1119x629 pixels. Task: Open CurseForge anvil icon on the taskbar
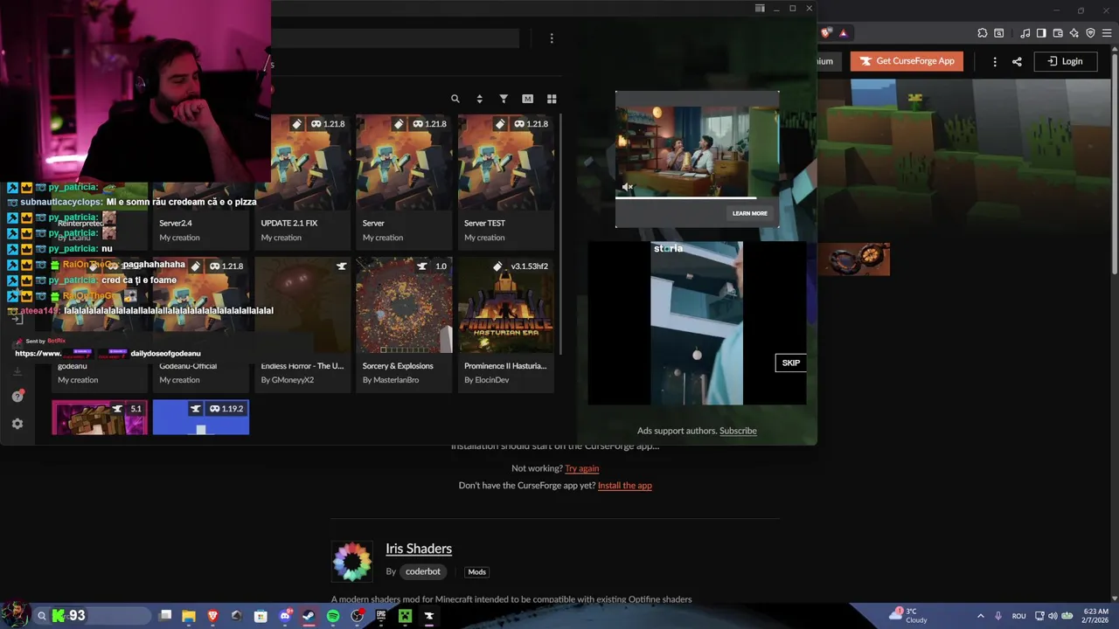429,616
